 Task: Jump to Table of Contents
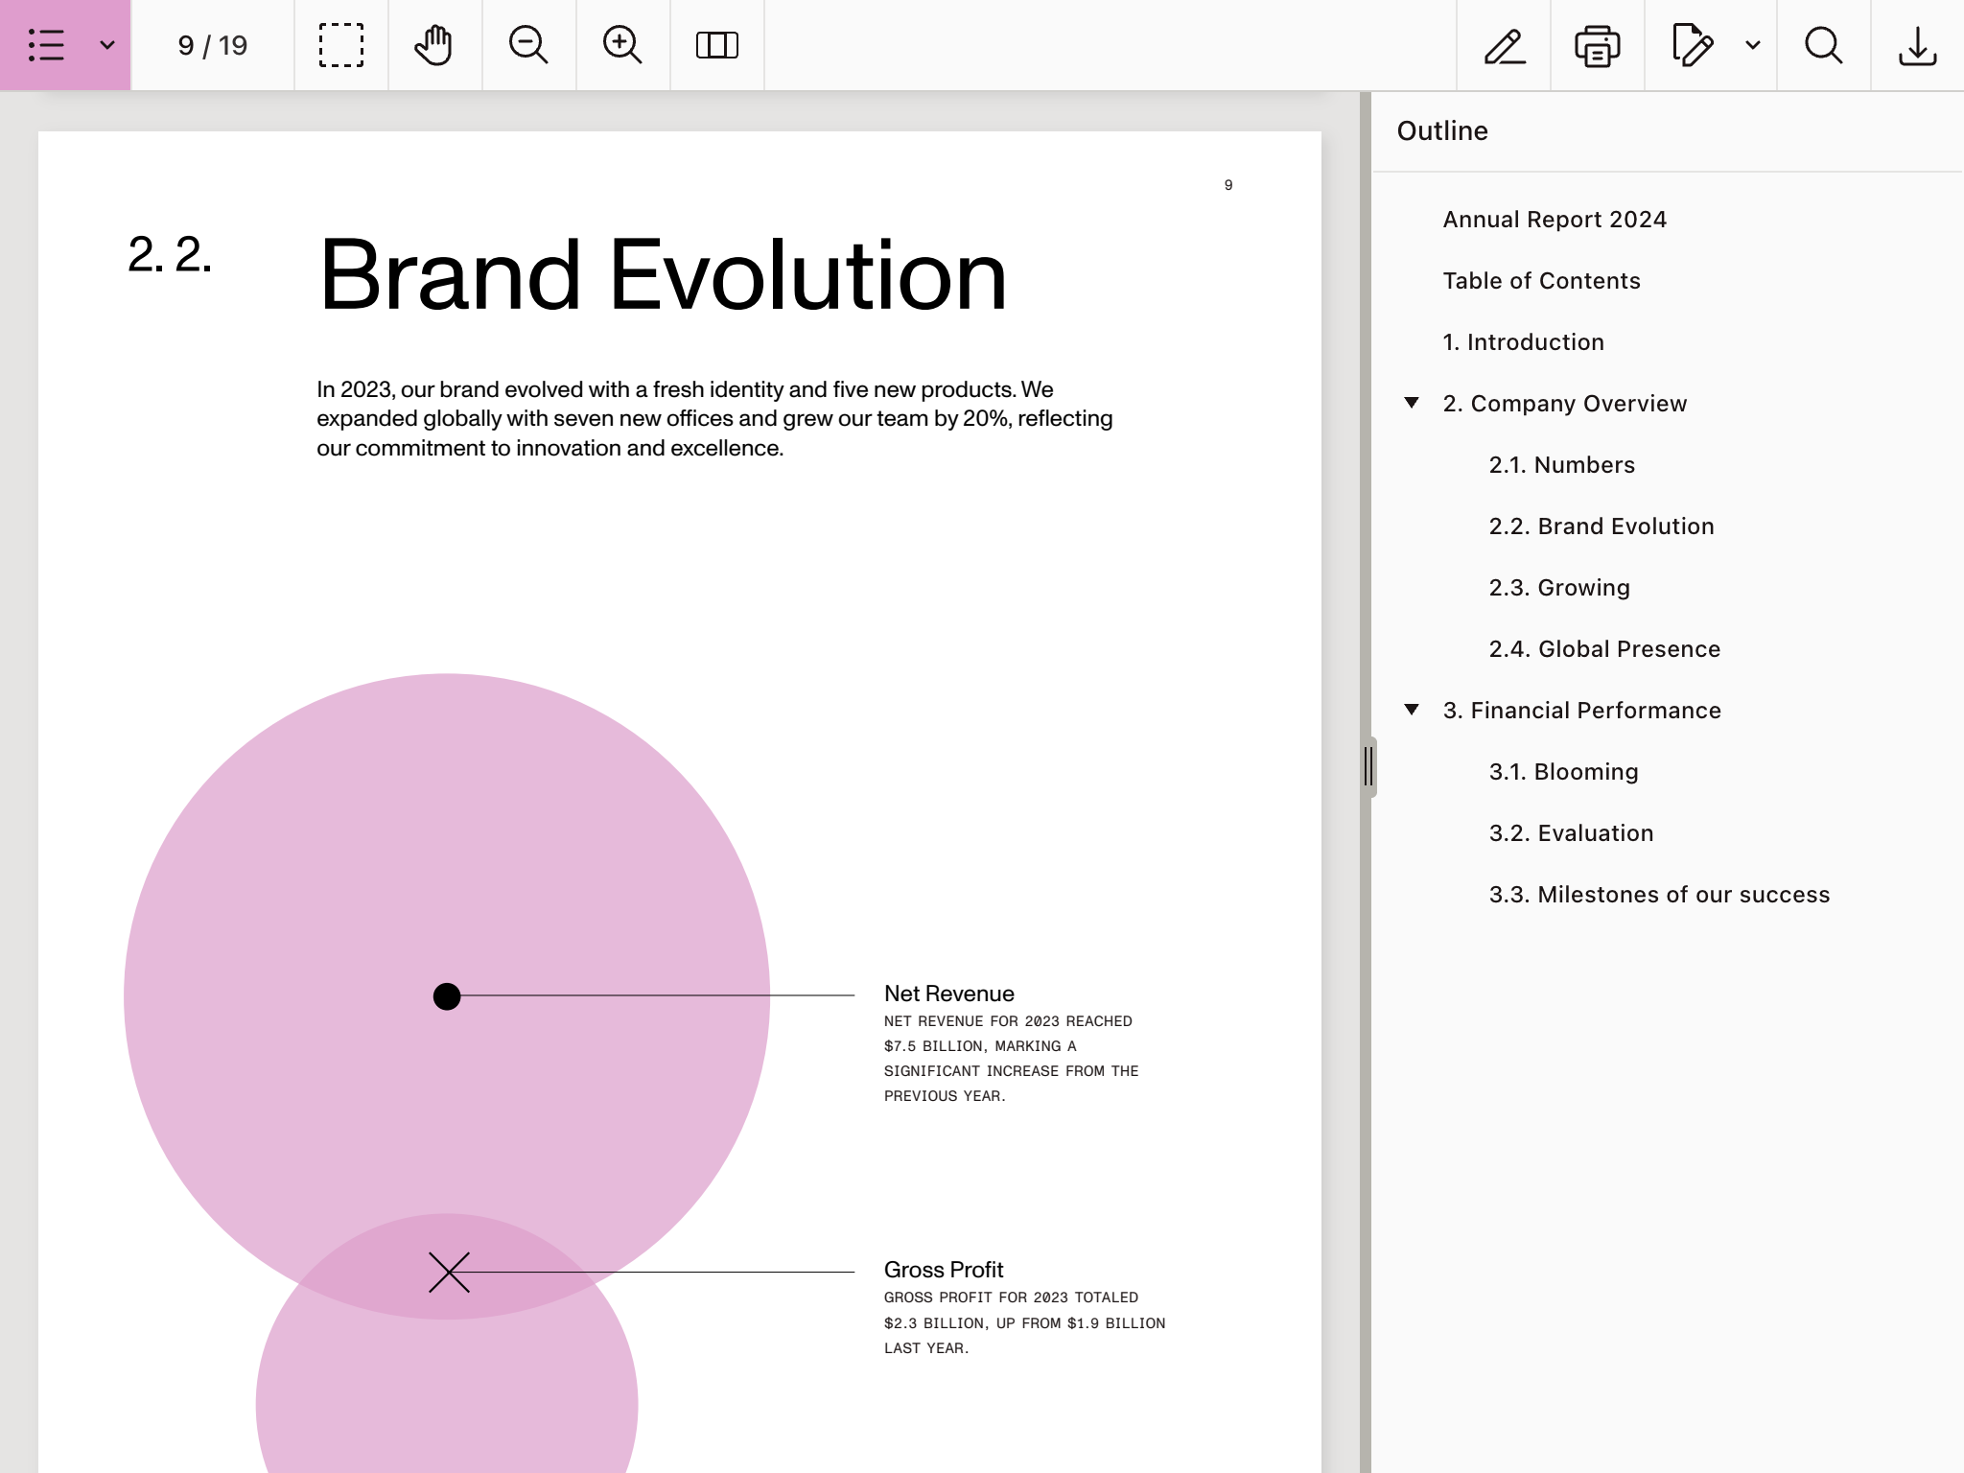click(x=1541, y=281)
